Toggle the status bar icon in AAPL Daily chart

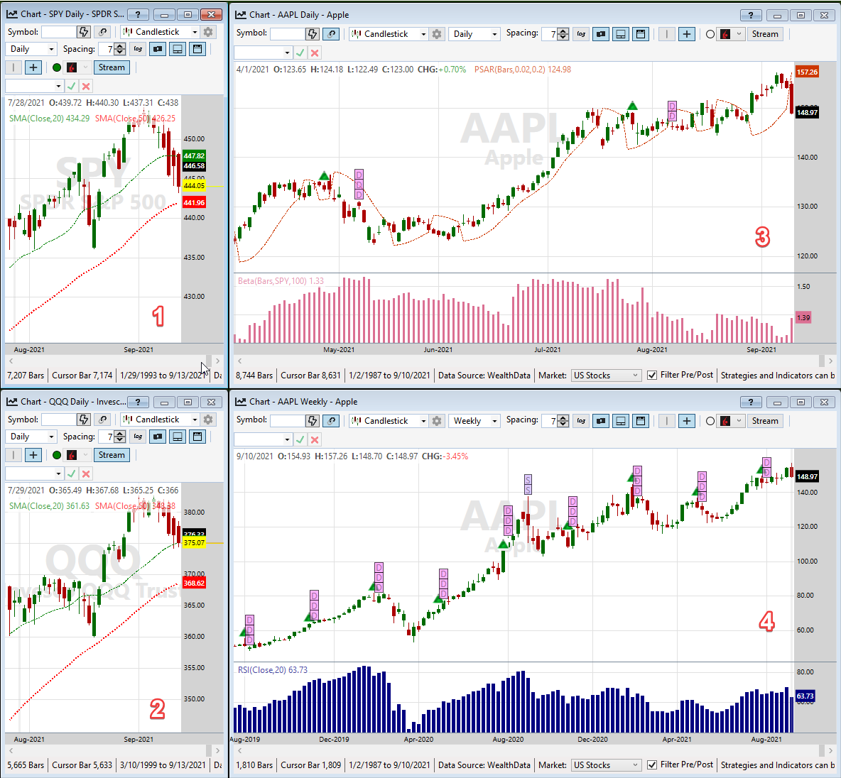pos(641,34)
